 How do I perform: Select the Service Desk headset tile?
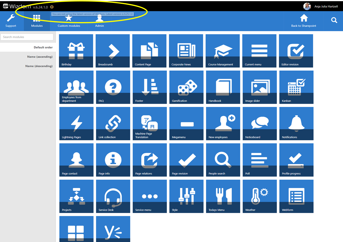pos(113,196)
